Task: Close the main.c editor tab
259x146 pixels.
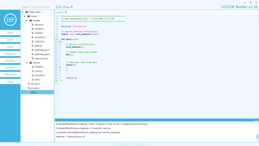Action: pyautogui.click(x=66, y=12)
